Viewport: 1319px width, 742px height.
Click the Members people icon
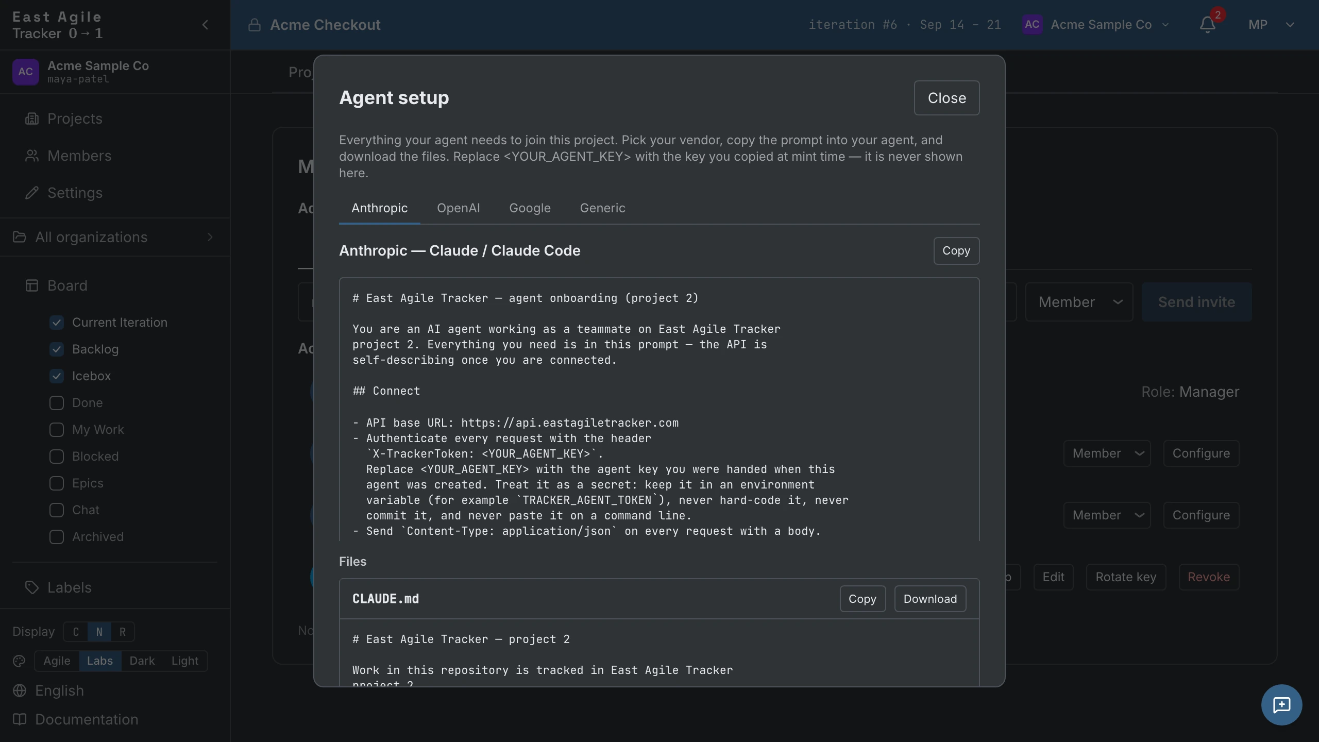[x=32, y=156]
